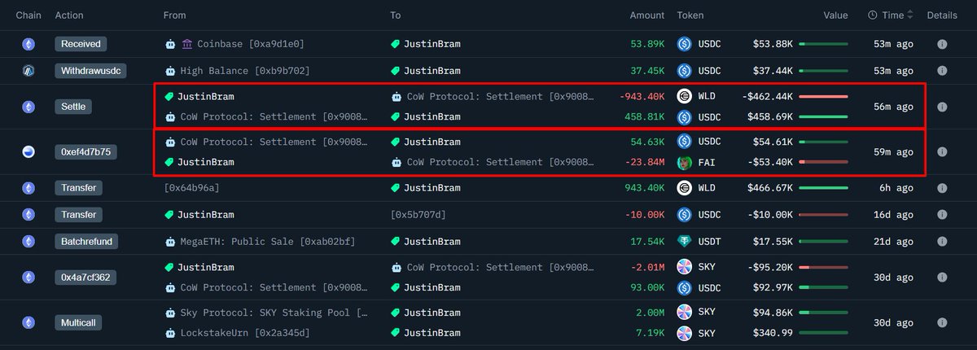Click the Value column header
The width and height of the screenshot is (977, 350).
click(x=835, y=15)
